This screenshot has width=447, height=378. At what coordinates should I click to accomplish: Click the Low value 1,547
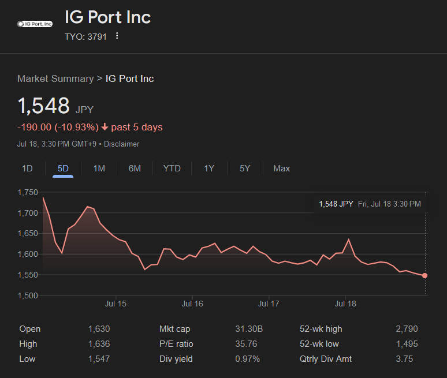(99, 358)
